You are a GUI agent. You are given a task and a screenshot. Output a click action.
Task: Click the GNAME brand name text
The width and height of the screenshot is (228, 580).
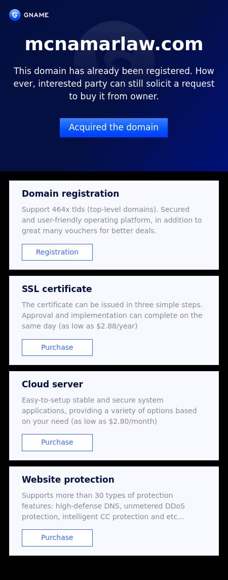36,15
